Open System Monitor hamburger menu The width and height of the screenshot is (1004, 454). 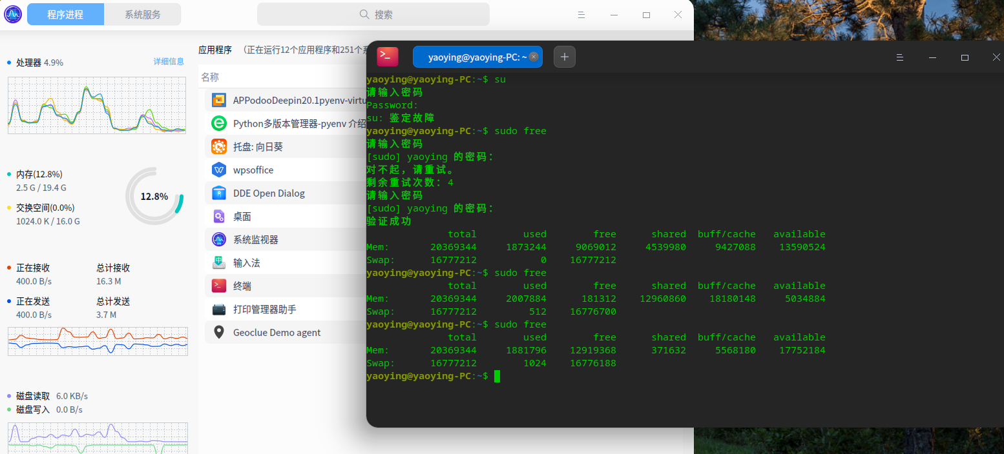click(581, 14)
